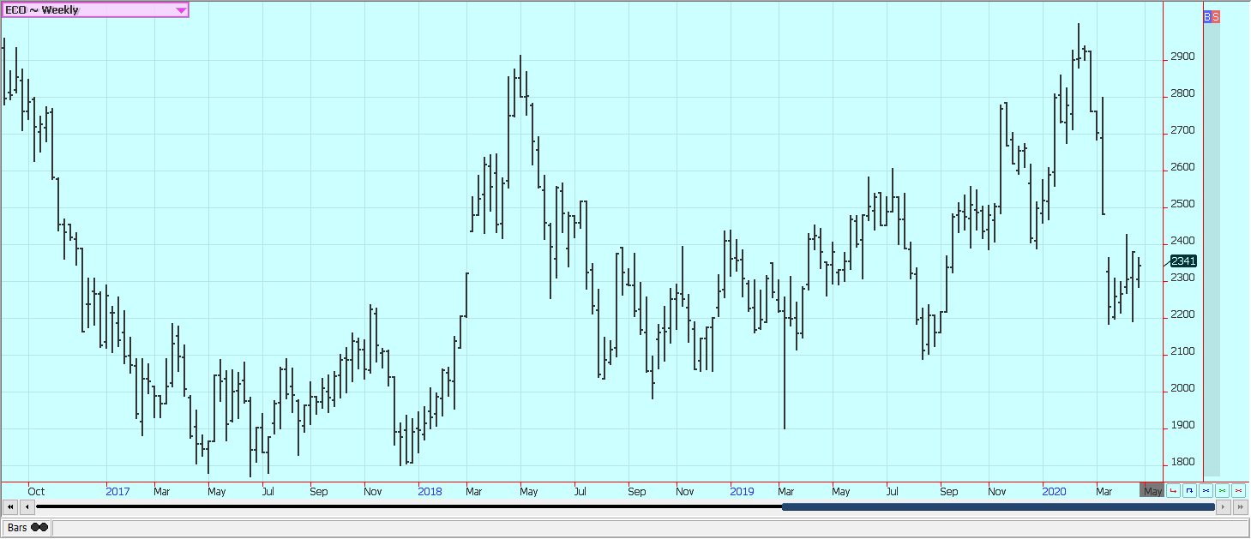This screenshot has height=539, width=1251.
Task: Click the 2341 current price label
Action: click(1182, 261)
